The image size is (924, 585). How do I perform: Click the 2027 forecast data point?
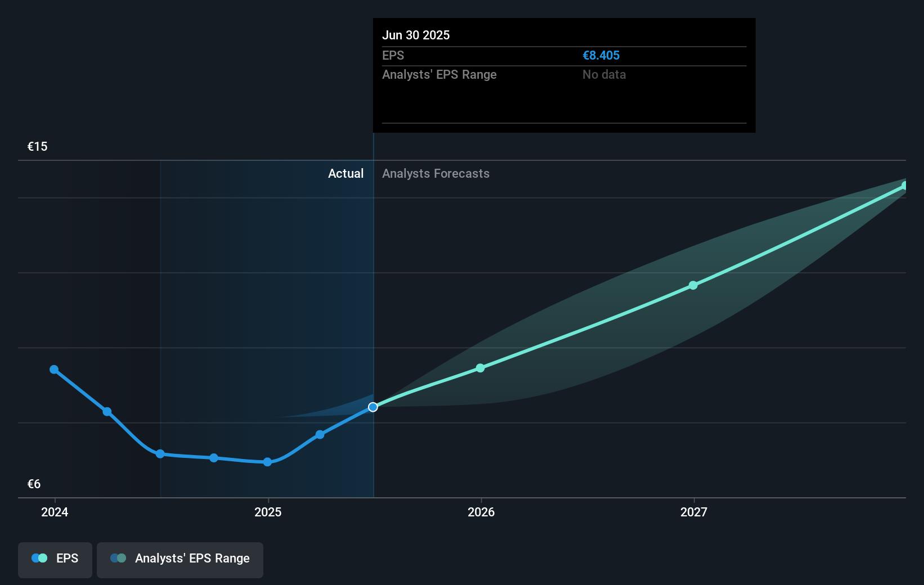[x=693, y=285]
